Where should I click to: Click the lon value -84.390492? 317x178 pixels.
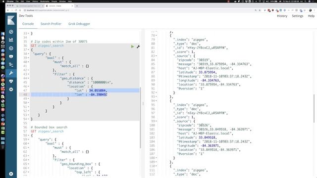point(98,94)
